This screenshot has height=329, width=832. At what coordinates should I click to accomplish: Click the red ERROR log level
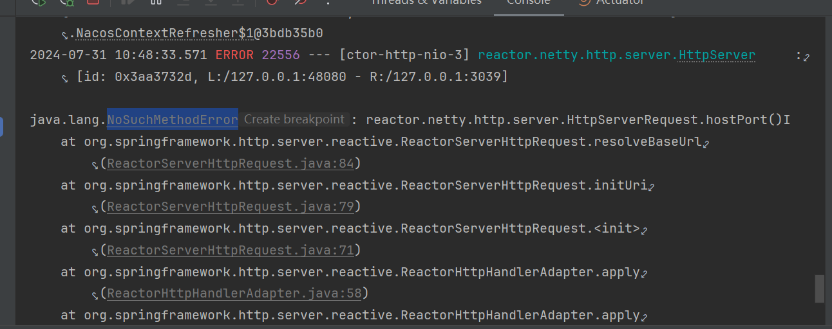(x=234, y=55)
